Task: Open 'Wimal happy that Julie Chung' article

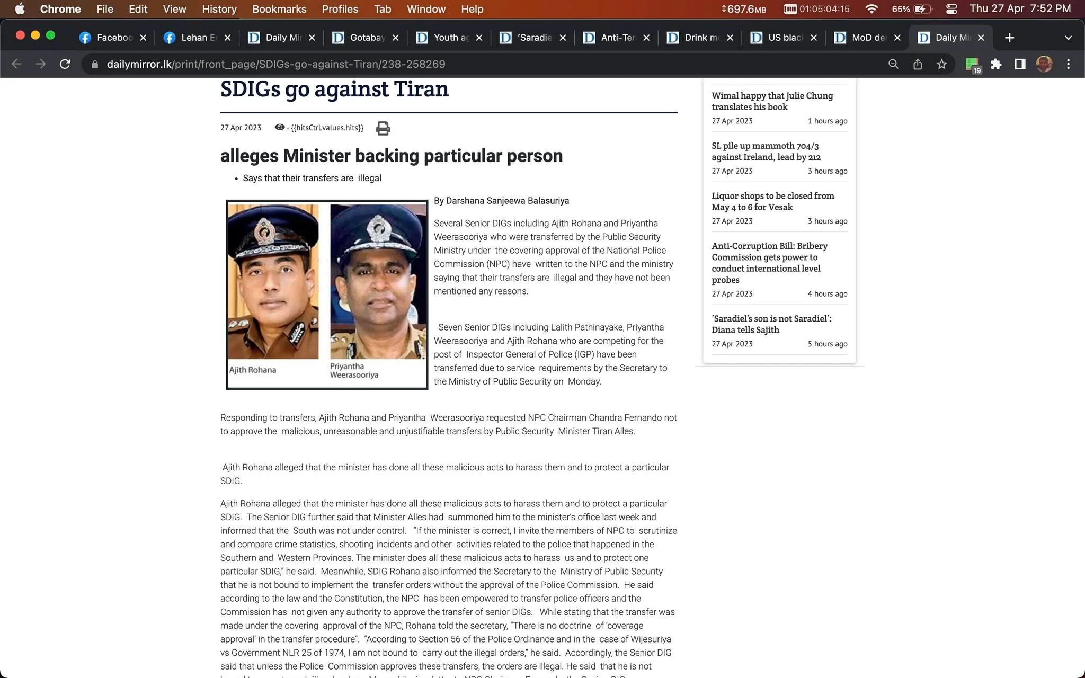Action: point(772,101)
